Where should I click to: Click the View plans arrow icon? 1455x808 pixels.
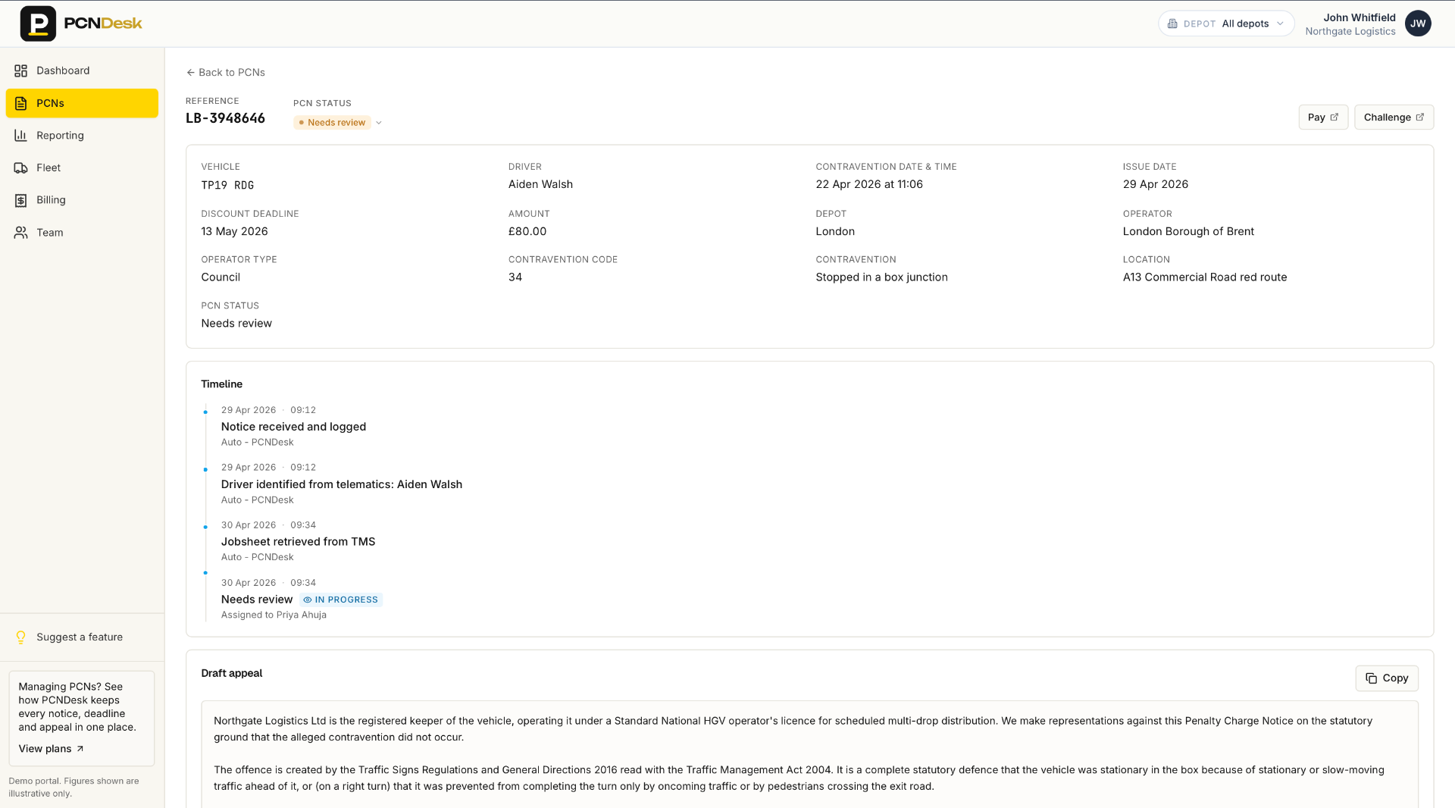tap(80, 749)
